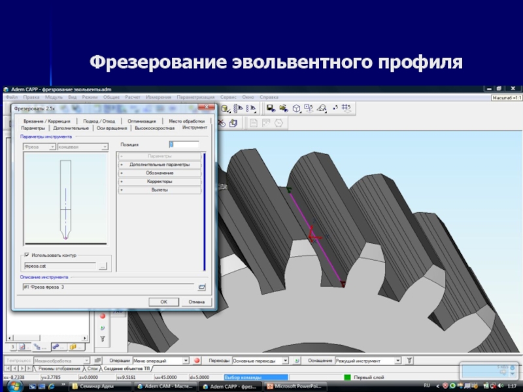Click the 3D cube view icon in toolbar

[x=296, y=108]
